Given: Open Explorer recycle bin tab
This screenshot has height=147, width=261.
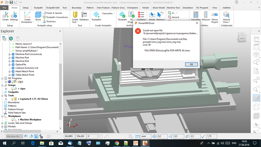Looking at the screenshot, I should pos(18,38).
